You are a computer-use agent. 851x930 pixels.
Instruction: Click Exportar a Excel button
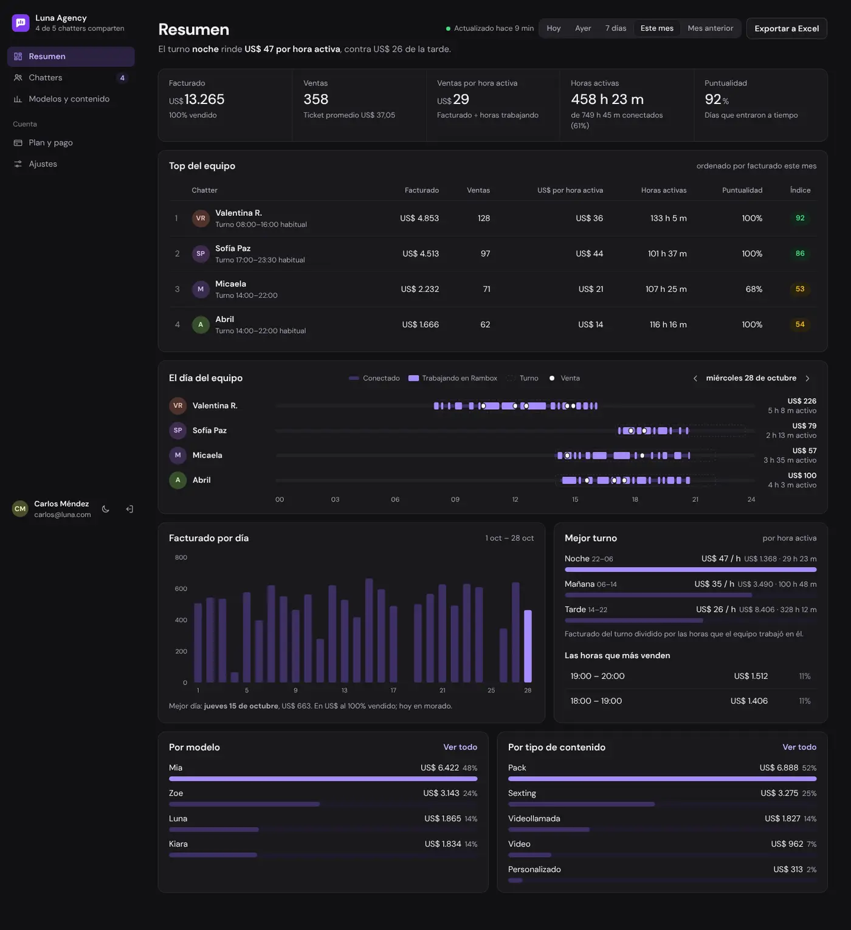787,29
